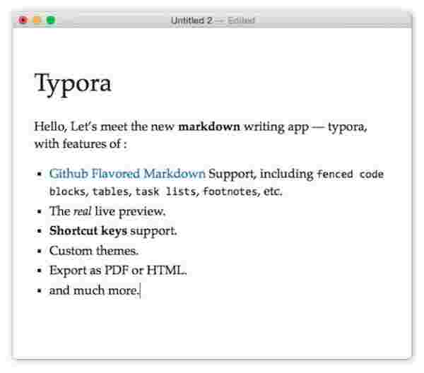Click the Untitled 2 window title
Screen dimensions: 424x373
[x=192, y=20]
